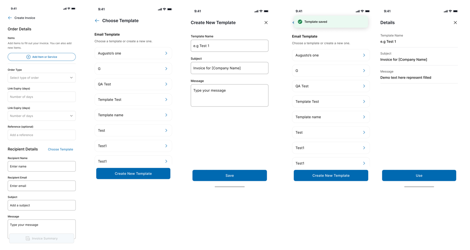
Task: Click the Save button
Action: click(230, 176)
